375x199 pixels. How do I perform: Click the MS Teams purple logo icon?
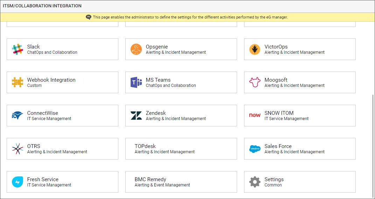pyautogui.click(x=136, y=82)
